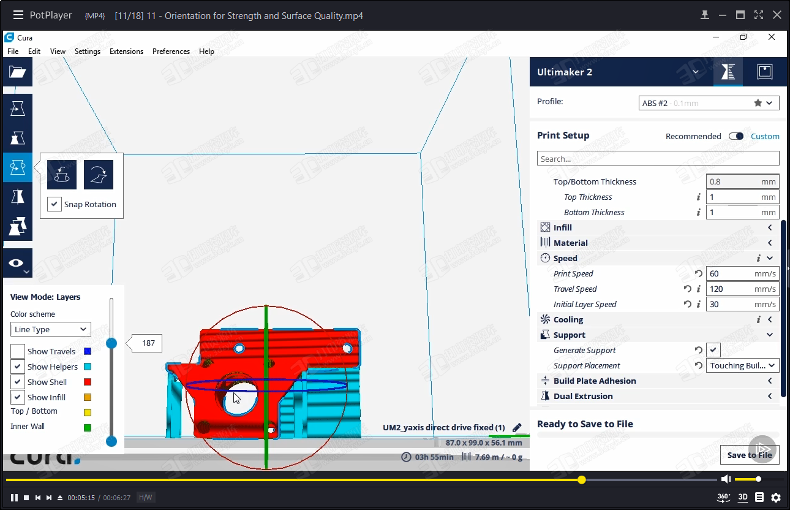Expand the Build Plate Adhesion category
790x510 pixels.
(x=657, y=381)
